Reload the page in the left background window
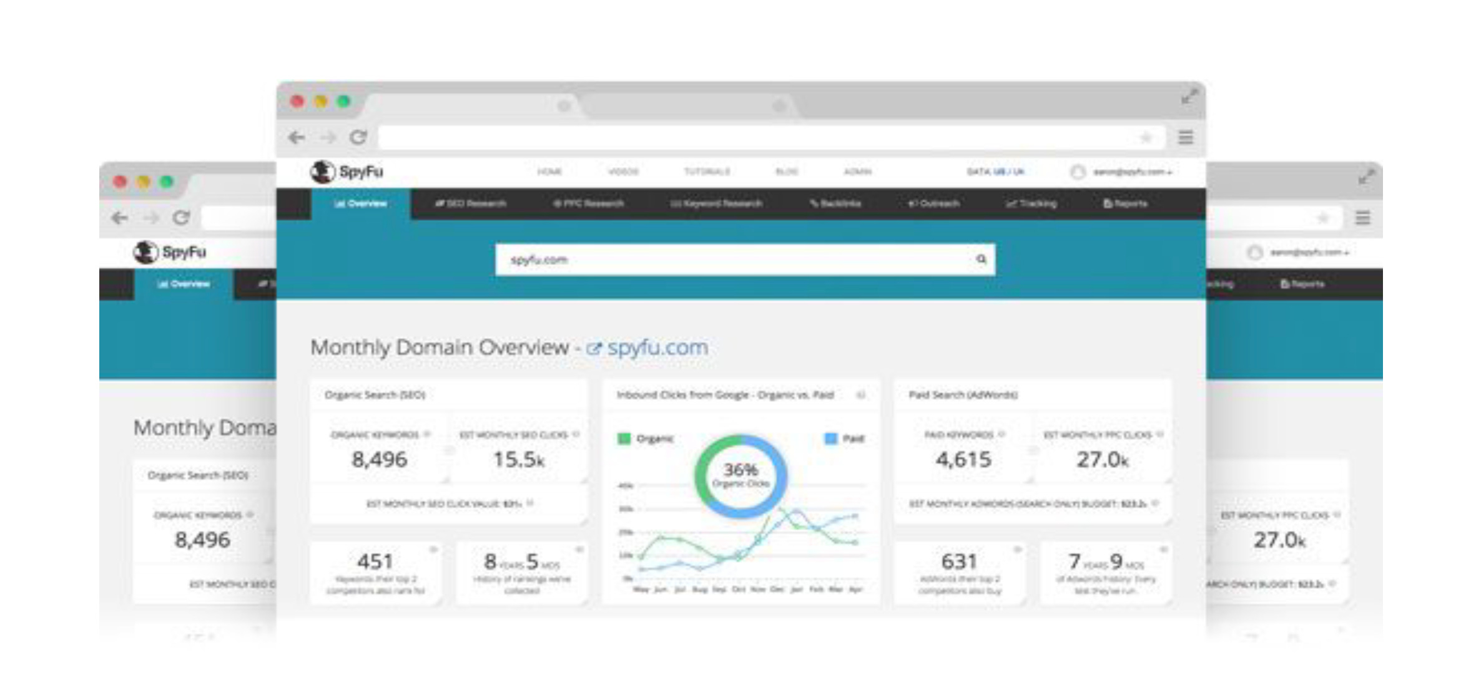 (x=181, y=218)
